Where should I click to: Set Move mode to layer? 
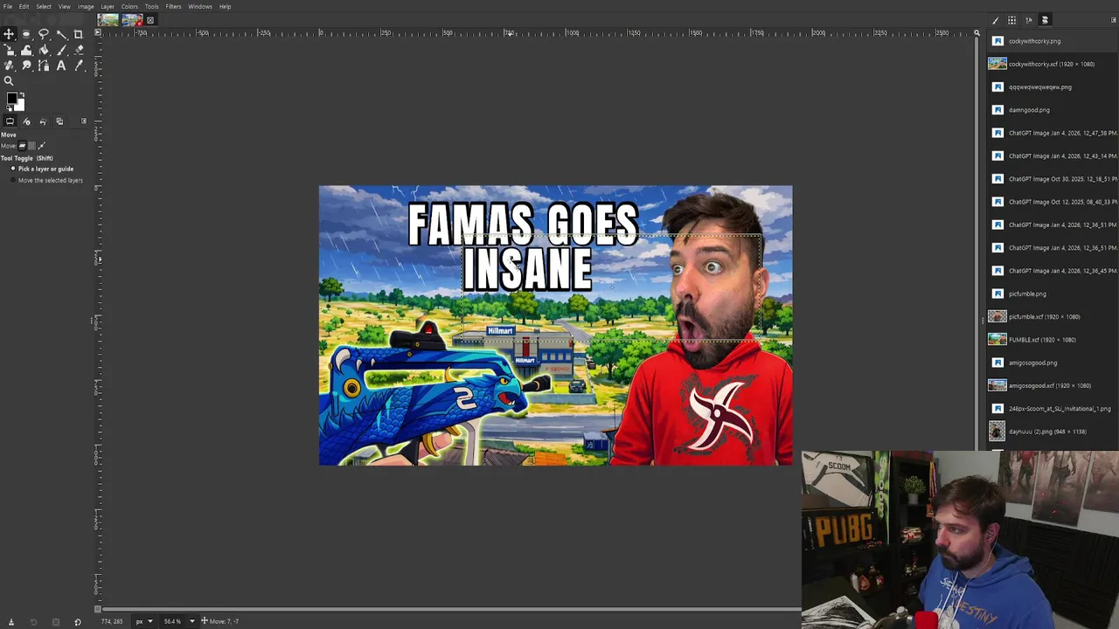click(x=23, y=146)
